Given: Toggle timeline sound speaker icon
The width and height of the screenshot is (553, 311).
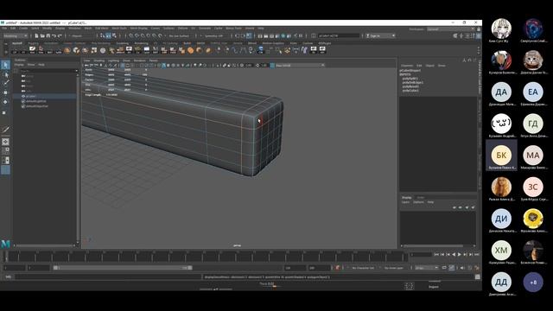Looking at the screenshot, I should (462, 268).
